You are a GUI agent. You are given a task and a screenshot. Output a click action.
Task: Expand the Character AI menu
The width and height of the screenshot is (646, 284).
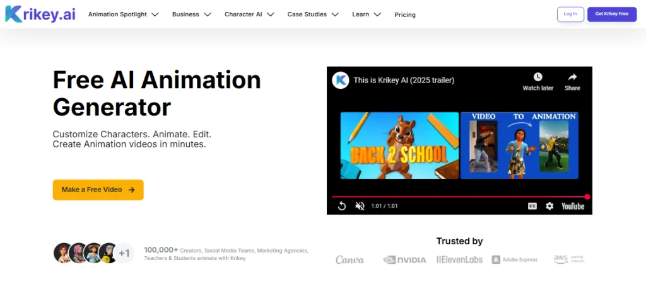[249, 14]
